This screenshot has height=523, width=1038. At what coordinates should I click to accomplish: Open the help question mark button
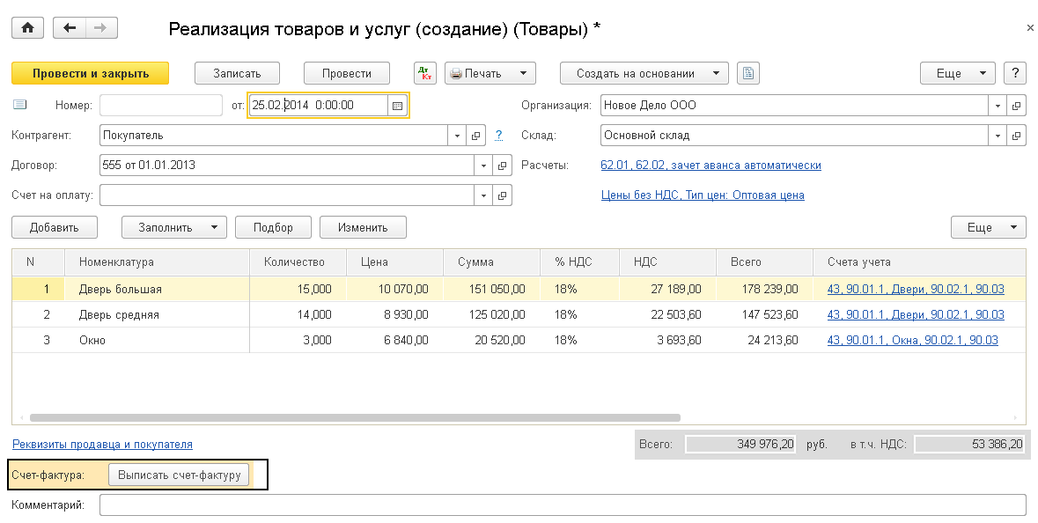(x=1015, y=74)
